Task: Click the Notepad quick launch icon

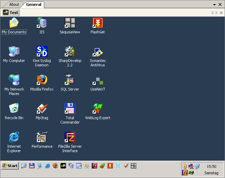Action: (39, 166)
